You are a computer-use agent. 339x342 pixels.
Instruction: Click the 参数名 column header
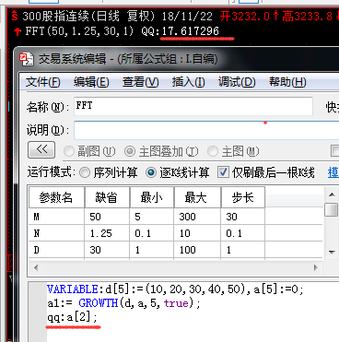click(x=56, y=197)
